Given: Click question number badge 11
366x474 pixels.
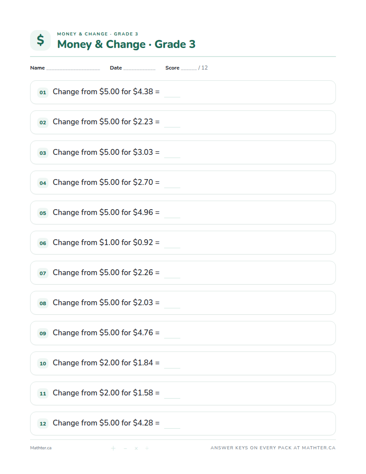Looking at the screenshot, I should click(43, 393).
